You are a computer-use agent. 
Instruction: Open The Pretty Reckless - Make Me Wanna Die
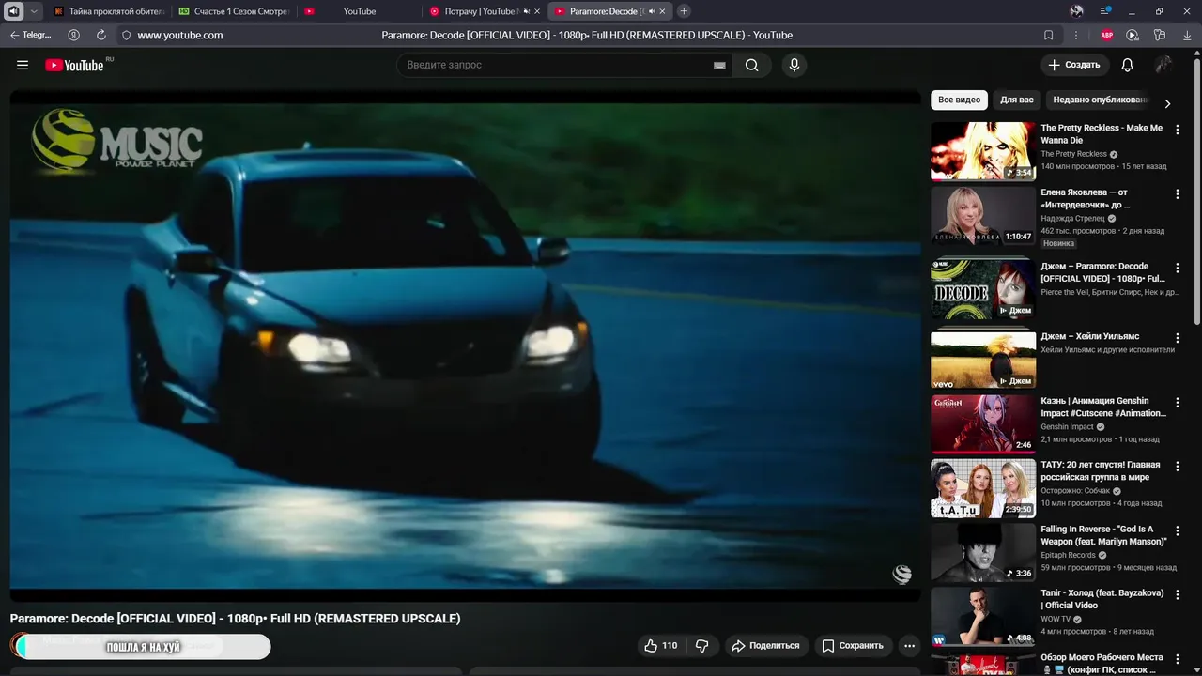pyautogui.click(x=1102, y=134)
